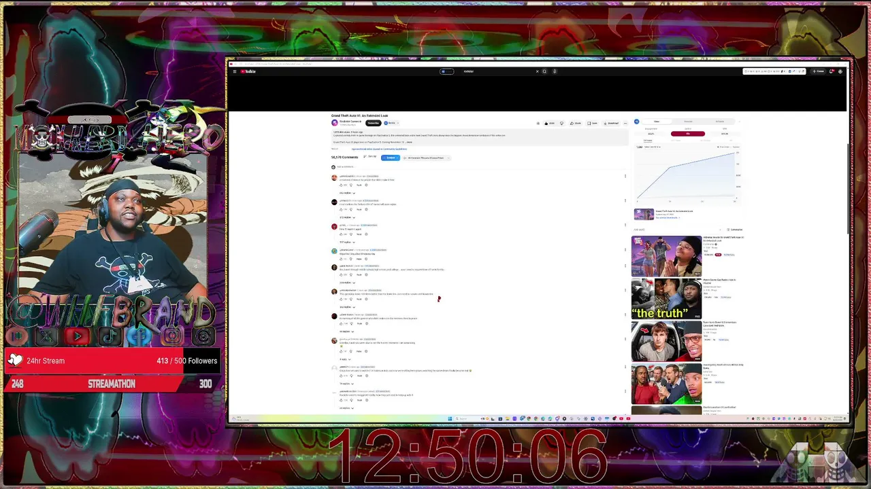Like the Grand Theft Auto VI video

549,123
